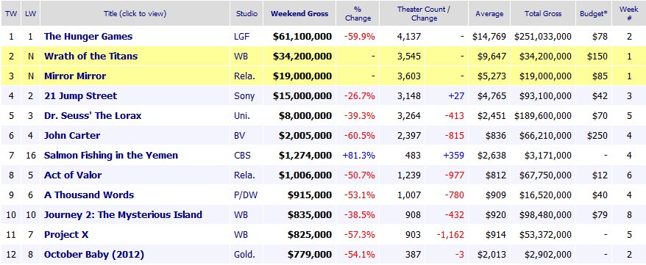646x265 pixels.
Task: Sort by Theater Count / Change header
Action: point(424,13)
